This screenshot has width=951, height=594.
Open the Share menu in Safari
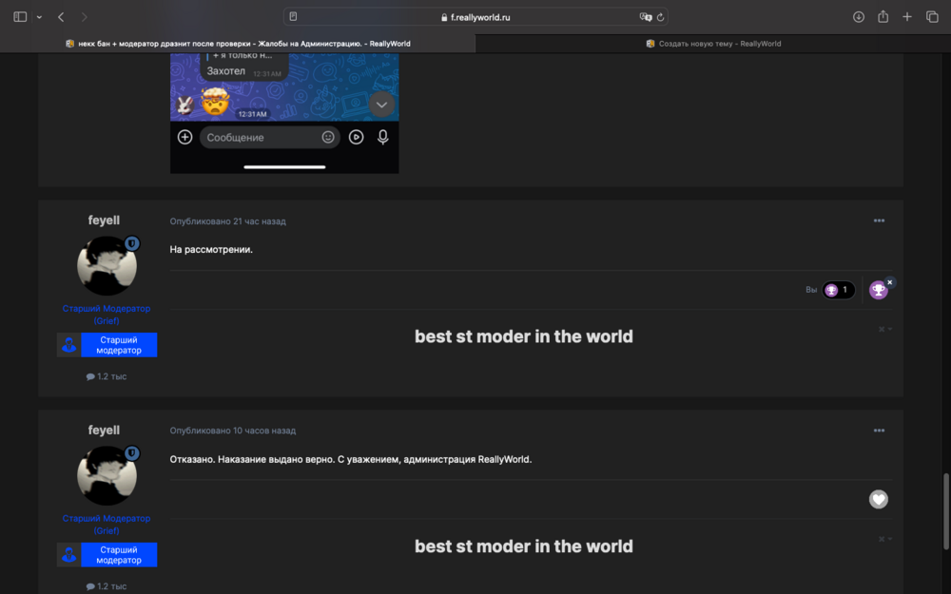(x=883, y=16)
